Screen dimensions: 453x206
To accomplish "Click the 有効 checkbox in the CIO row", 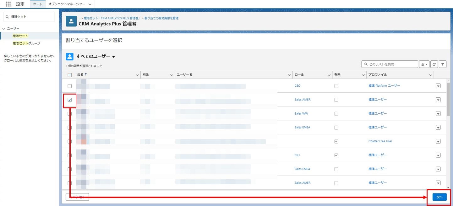I will click(336, 155).
